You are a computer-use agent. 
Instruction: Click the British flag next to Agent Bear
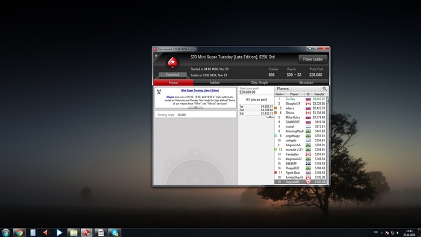(308, 173)
